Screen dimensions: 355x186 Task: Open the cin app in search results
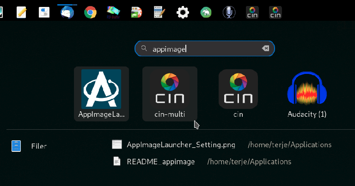point(238,94)
